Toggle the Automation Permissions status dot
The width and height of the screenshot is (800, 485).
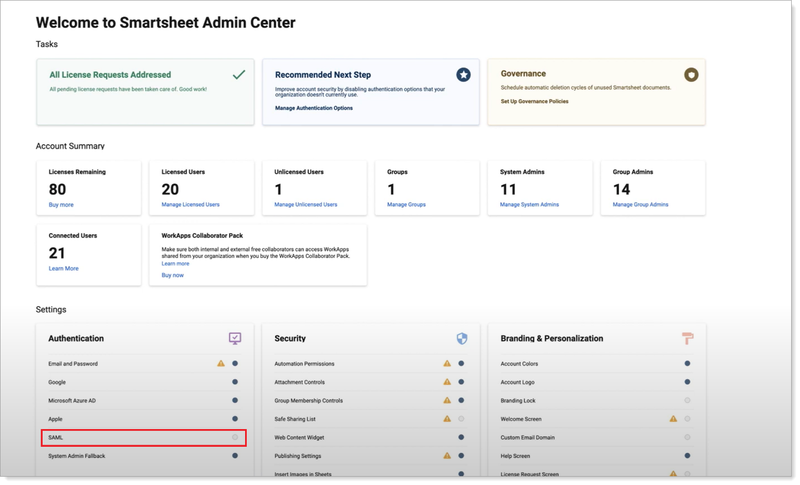point(461,364)
